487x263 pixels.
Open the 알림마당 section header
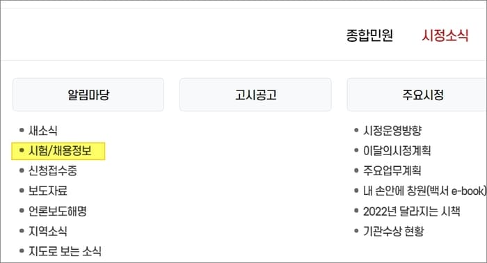(x=88, y=95)
